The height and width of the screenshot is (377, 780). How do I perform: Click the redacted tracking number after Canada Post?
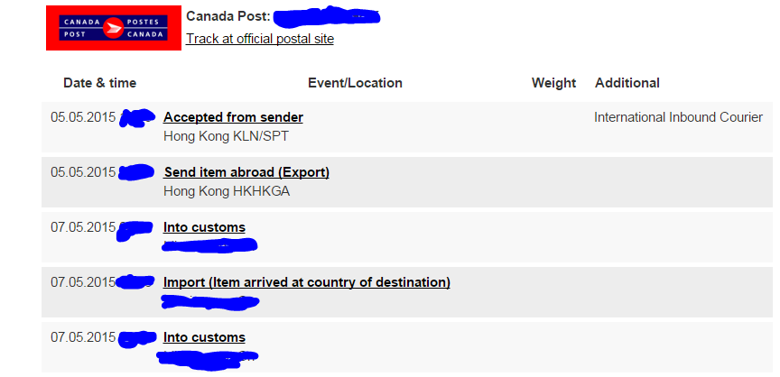click(x=325, y=16)
